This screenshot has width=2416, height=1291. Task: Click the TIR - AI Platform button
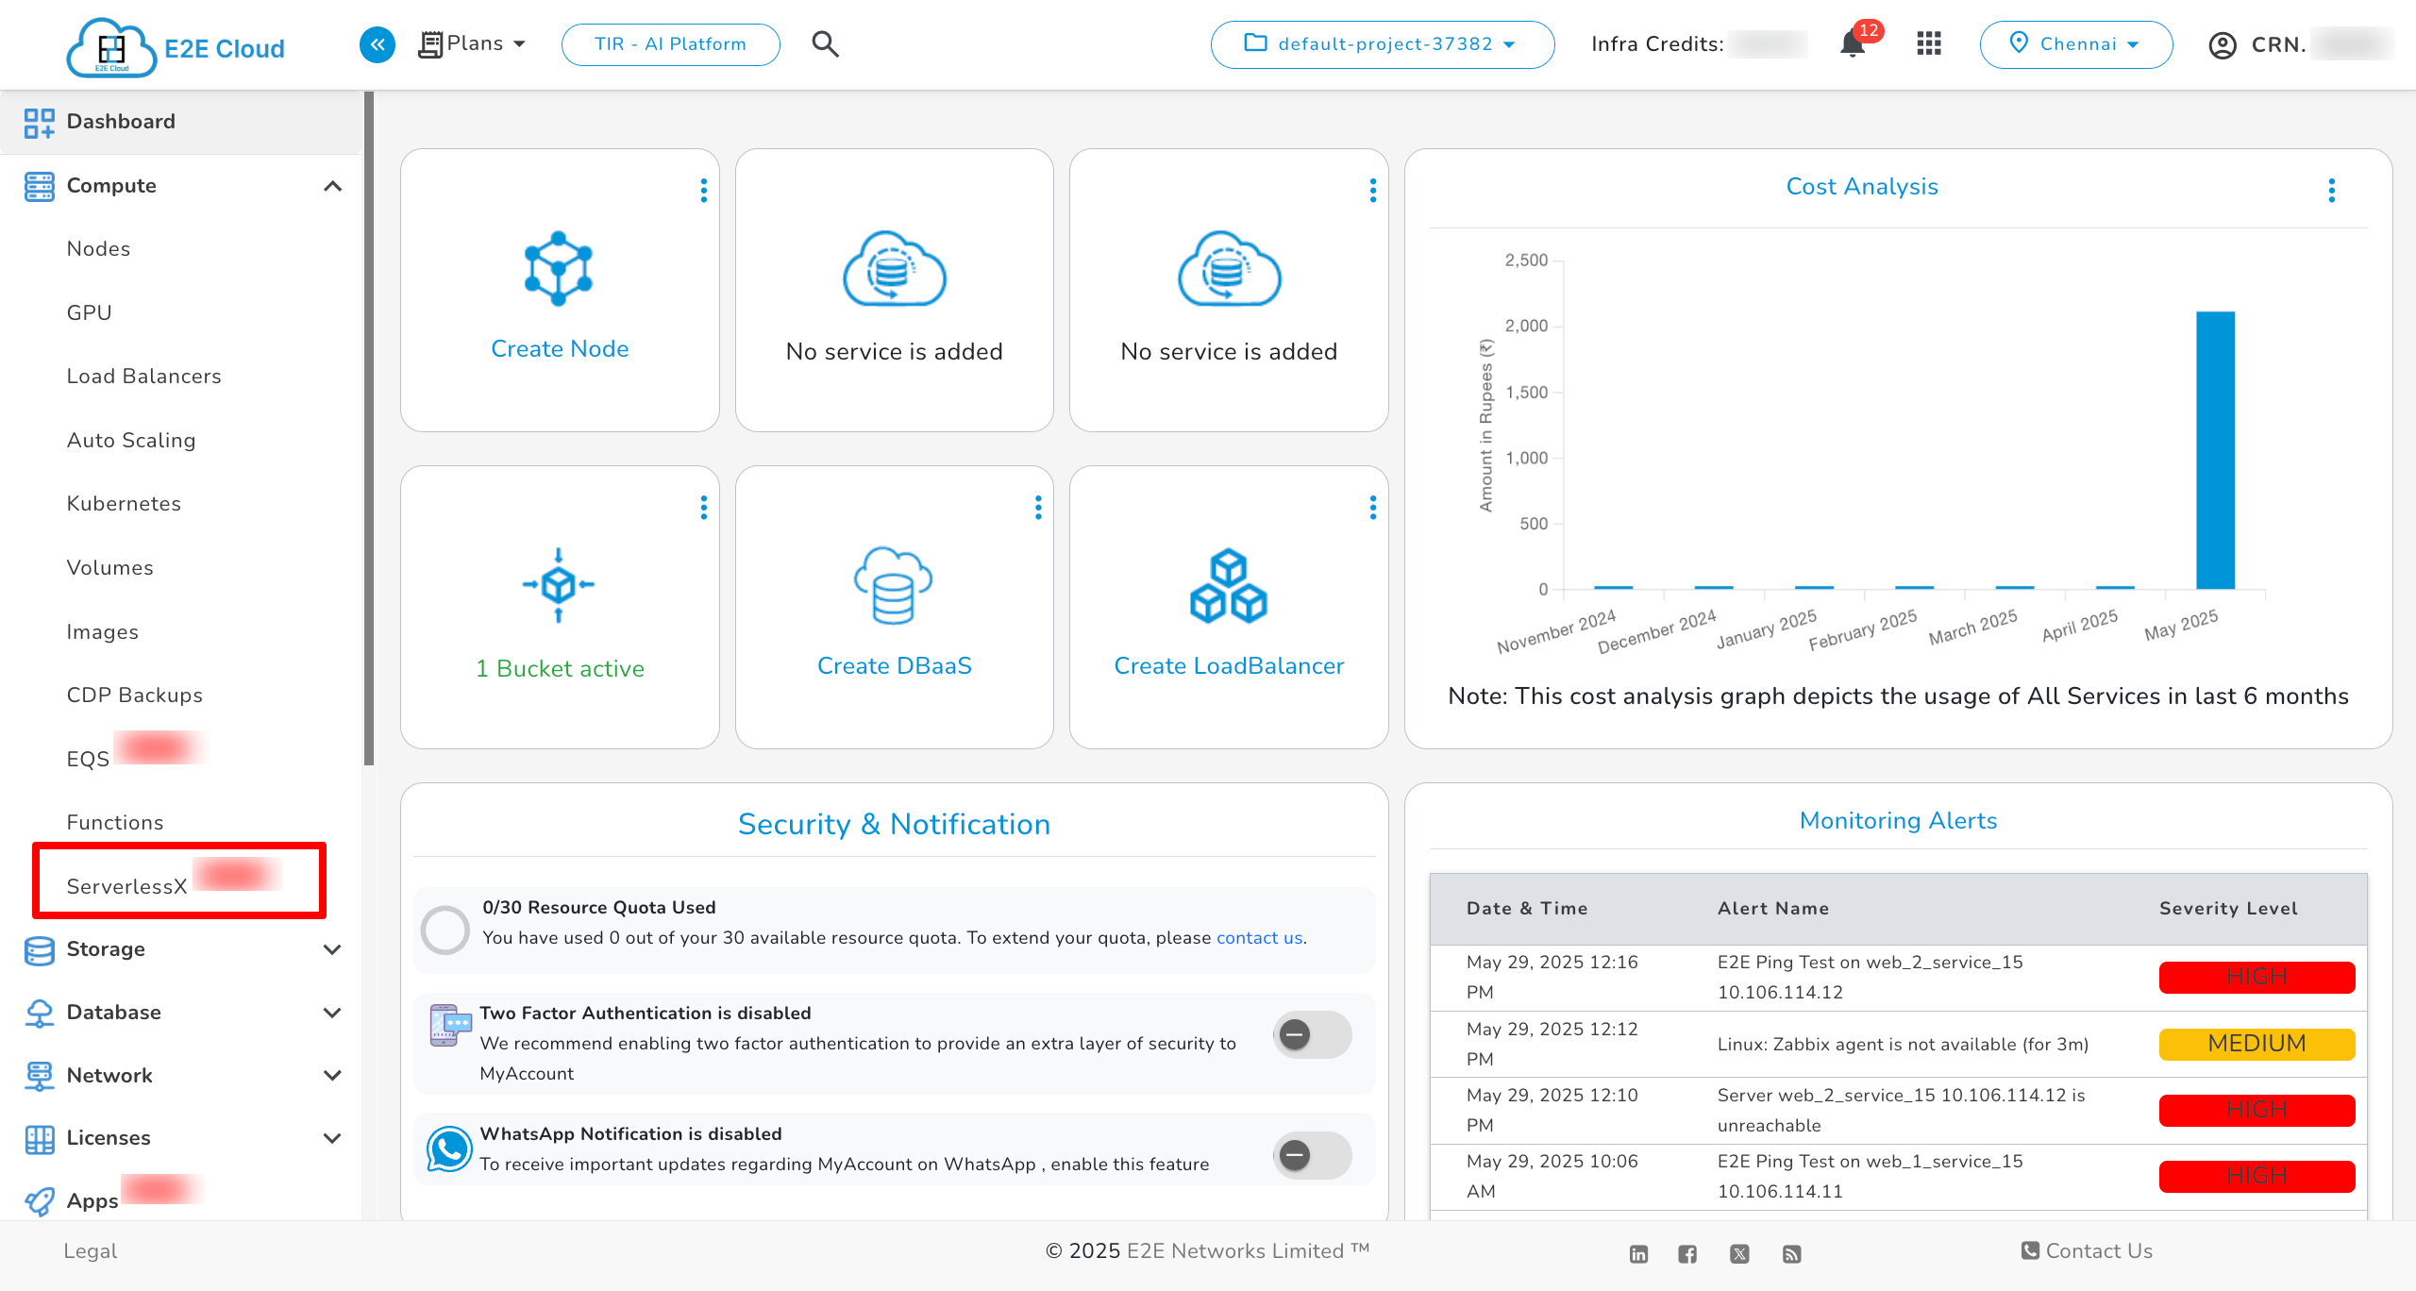pyautogui.click(x=670, y=43)
